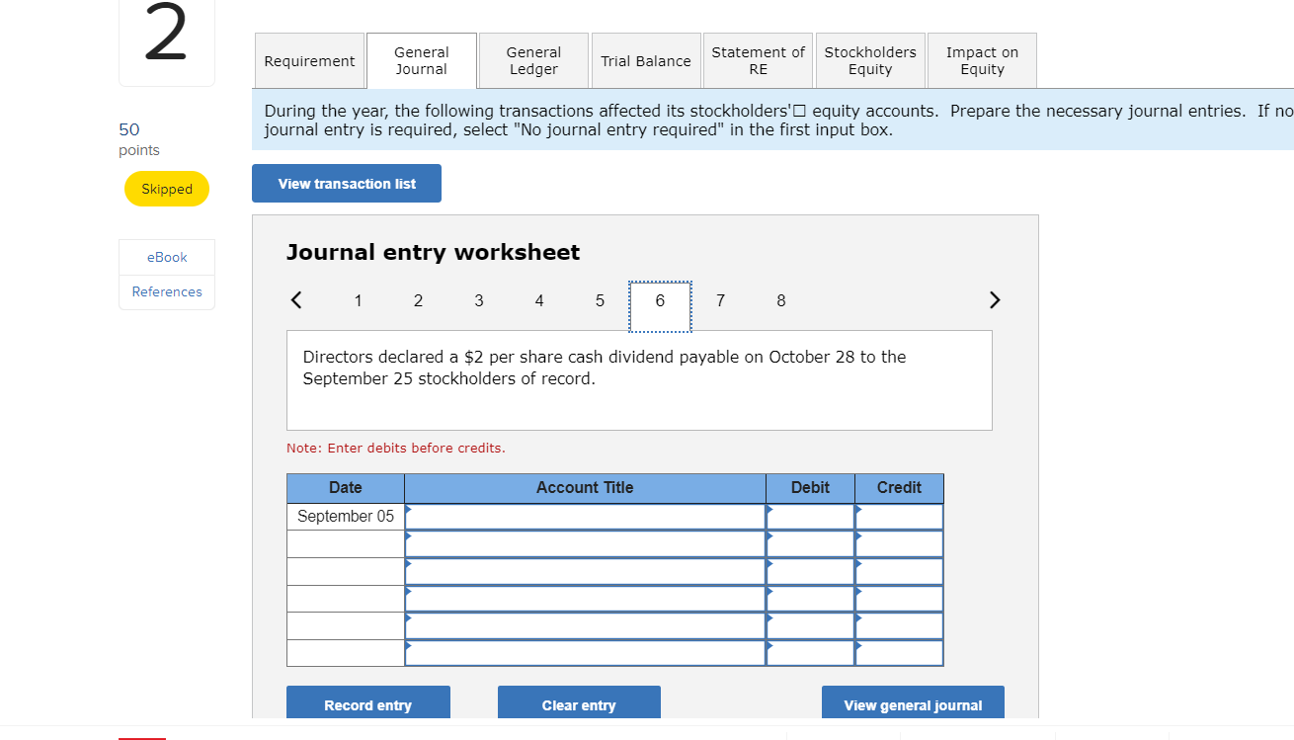Open the second row Account Title dropdown
This screenshot has height=740, width=1294.
(585, 542)
